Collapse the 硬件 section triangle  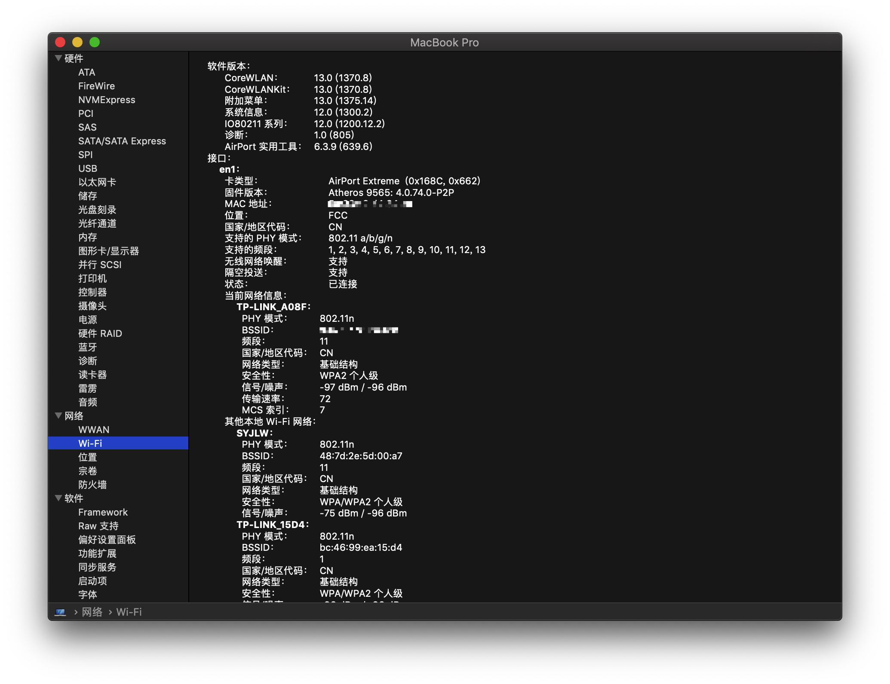[58, 58]
